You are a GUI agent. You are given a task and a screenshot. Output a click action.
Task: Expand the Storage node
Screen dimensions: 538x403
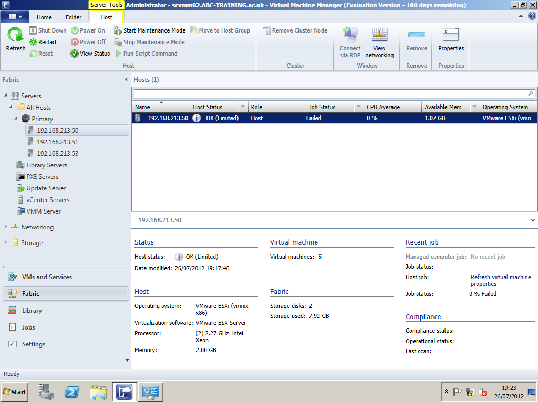point(5,242)
